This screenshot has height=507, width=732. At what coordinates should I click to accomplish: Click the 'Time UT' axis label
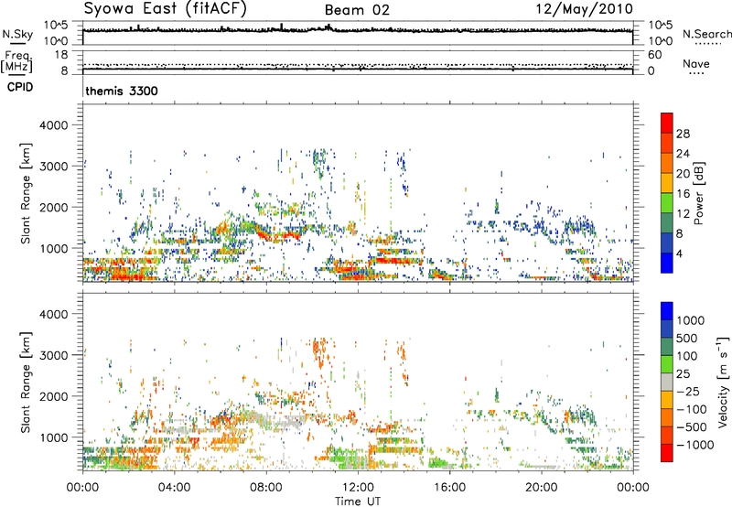[x=358, y=502]
